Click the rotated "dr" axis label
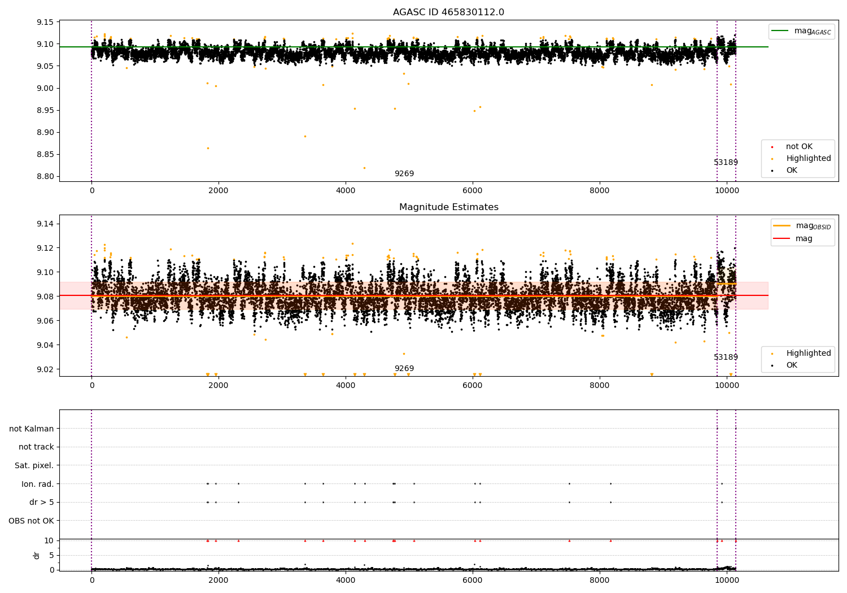 [x=37, y=555]
